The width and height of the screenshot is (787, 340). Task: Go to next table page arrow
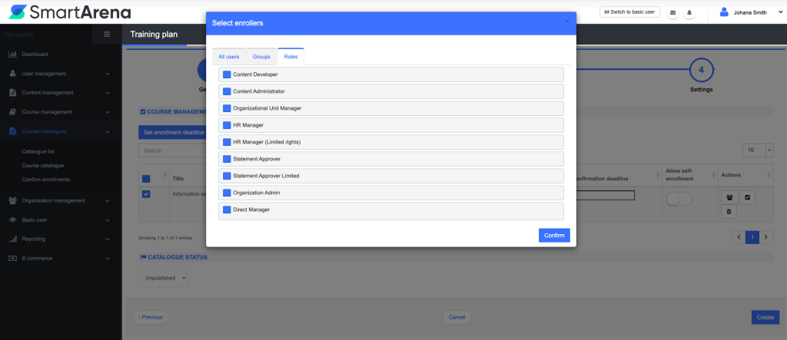(x=766, y=236)
